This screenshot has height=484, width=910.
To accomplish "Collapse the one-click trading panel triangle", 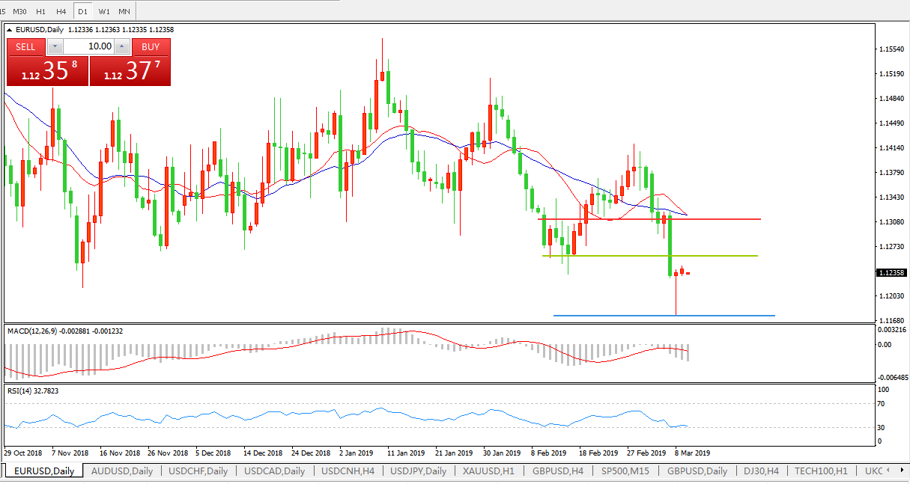I will coord(10,31).
